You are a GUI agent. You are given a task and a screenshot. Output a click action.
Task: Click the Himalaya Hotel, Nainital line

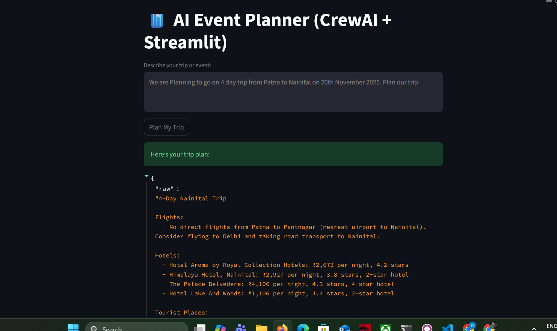285,275
